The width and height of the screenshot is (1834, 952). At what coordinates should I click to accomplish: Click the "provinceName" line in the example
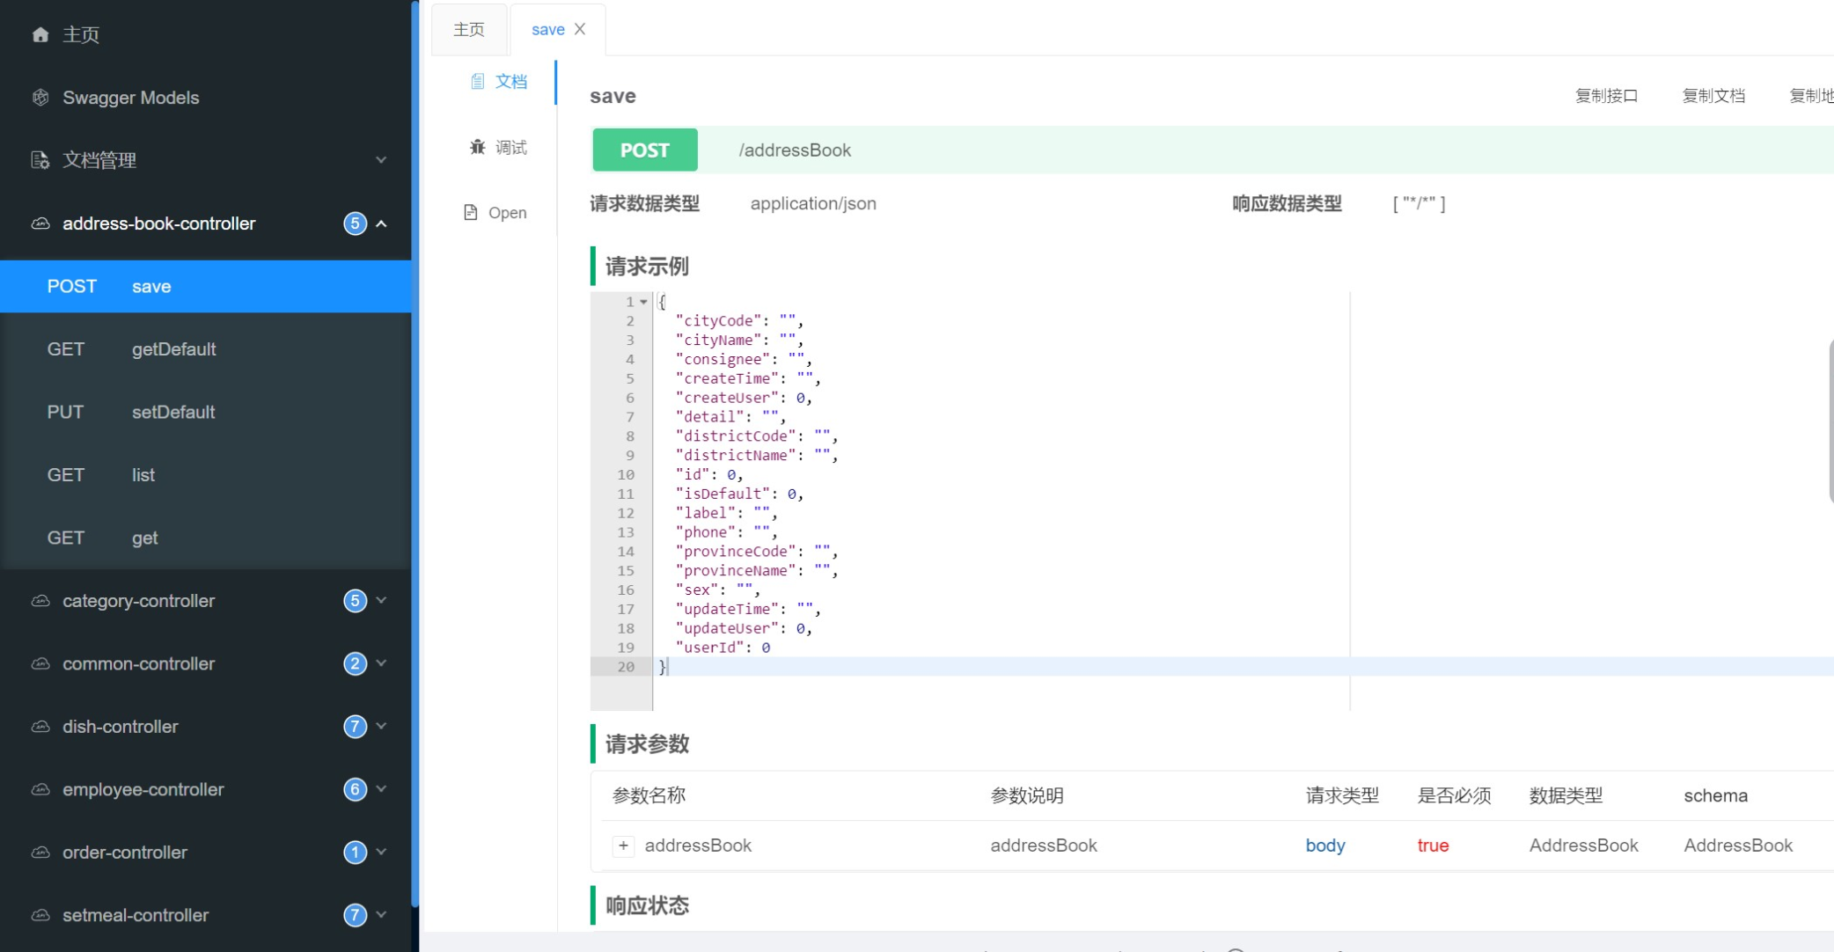[x=757, y=571]
